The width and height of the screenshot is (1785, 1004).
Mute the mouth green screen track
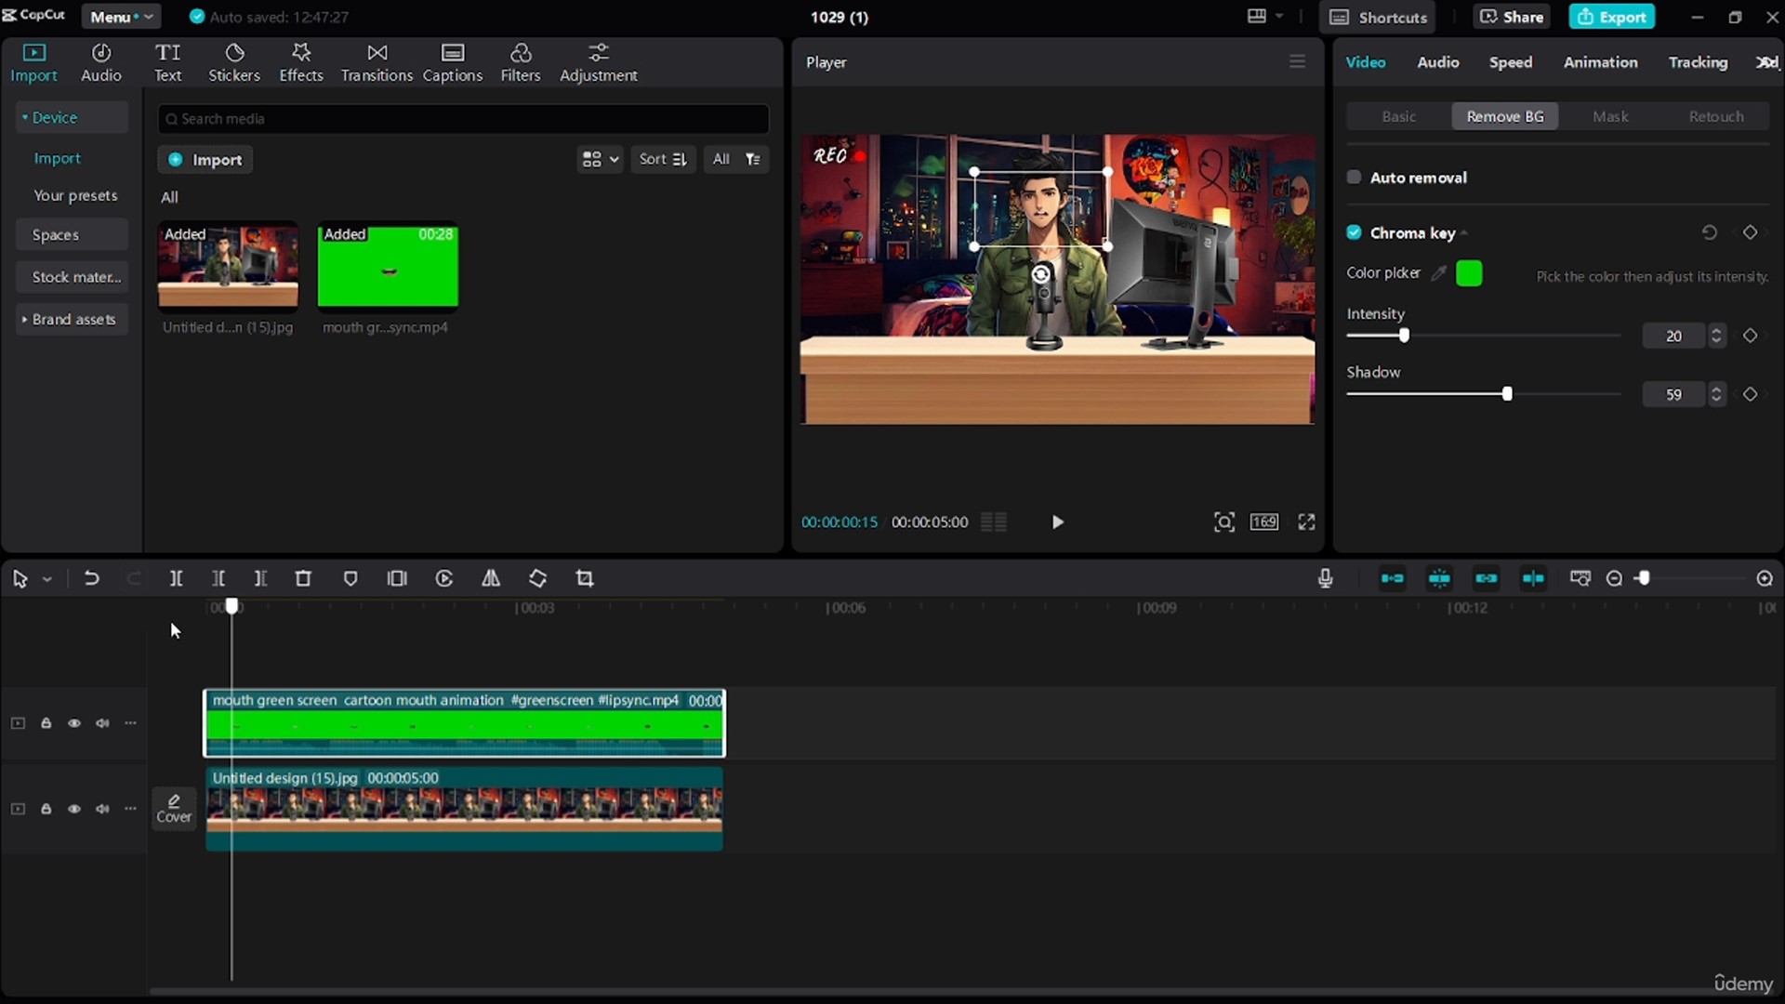pos(102,723)
